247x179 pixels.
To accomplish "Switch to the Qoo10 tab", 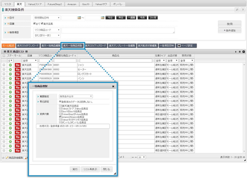I will point(86,4).
